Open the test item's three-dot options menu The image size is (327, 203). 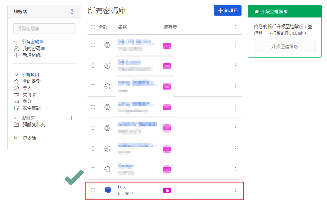click(x=235, y=190)
